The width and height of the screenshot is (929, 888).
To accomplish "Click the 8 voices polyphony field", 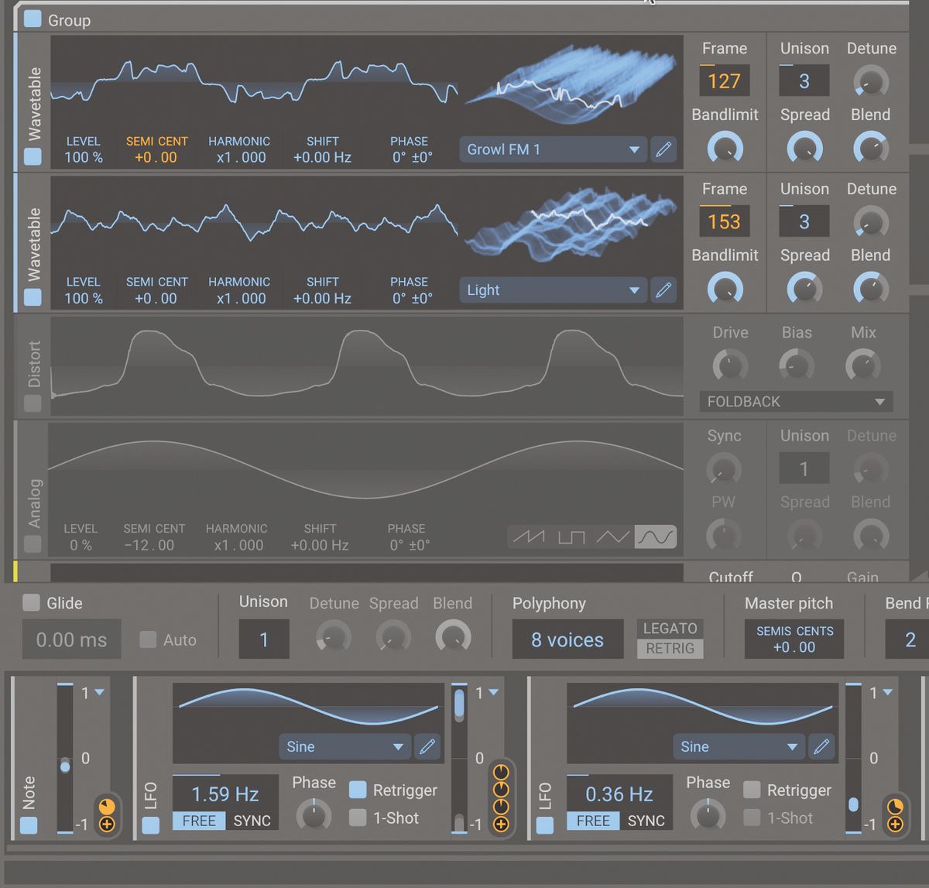I will [x=567, y=639].
